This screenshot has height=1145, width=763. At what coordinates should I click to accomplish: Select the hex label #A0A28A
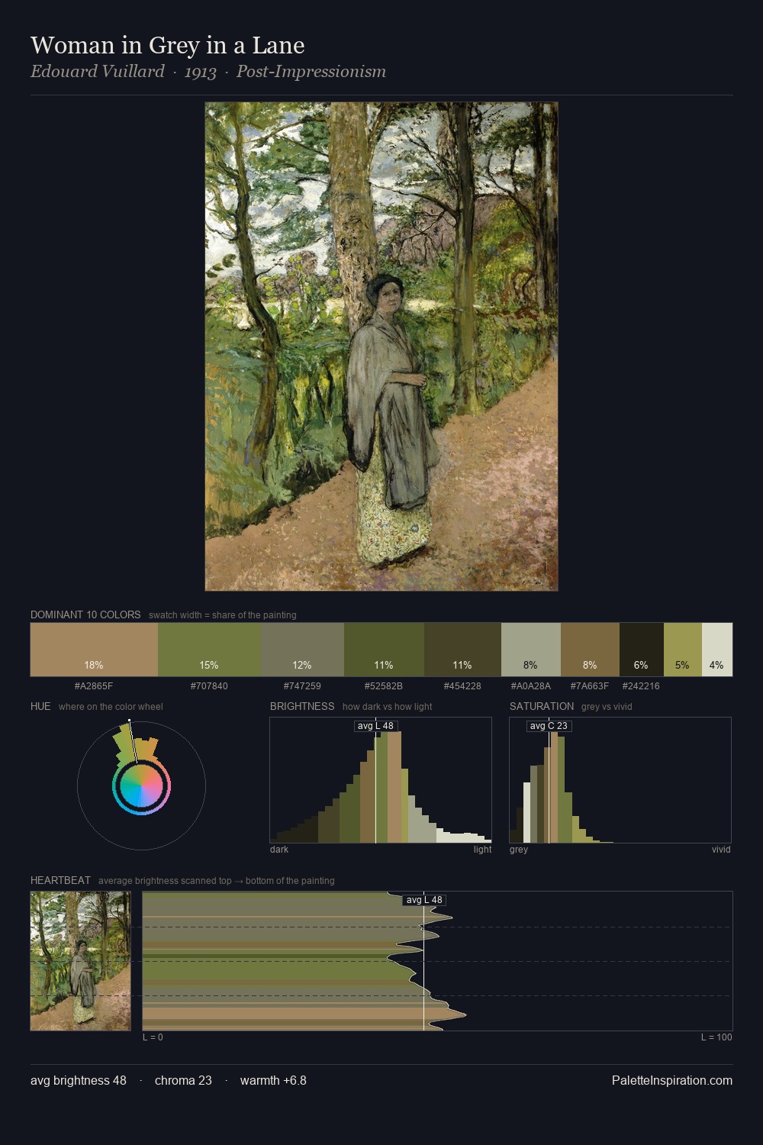[531, 686]
